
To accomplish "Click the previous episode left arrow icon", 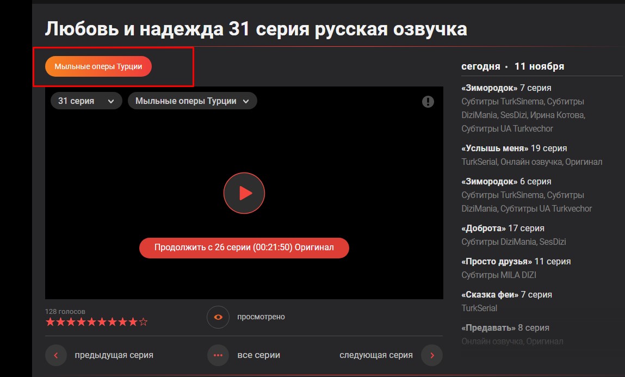I will (56, 355).
